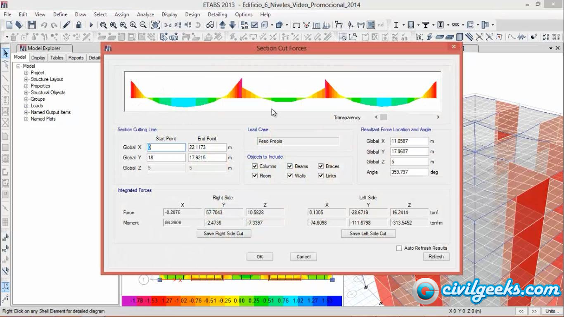The width and height of the screenshot is (564, 317).
Task: Select the Set 3-D View icon
Action: [x=168, y=25]
